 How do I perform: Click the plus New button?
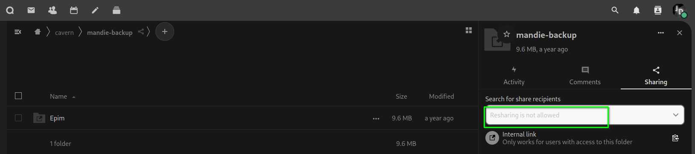point(165,31)
